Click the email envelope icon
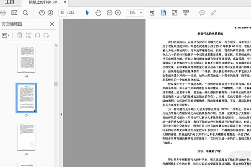251x167 pixels. click(x=15, y=13)
